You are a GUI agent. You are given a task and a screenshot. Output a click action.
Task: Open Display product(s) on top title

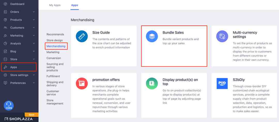[x=180, y=82]
